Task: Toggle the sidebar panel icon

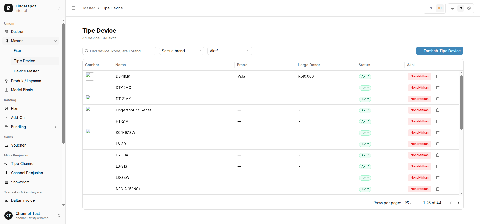Action: pyautogui.click(x=73, y=8)
